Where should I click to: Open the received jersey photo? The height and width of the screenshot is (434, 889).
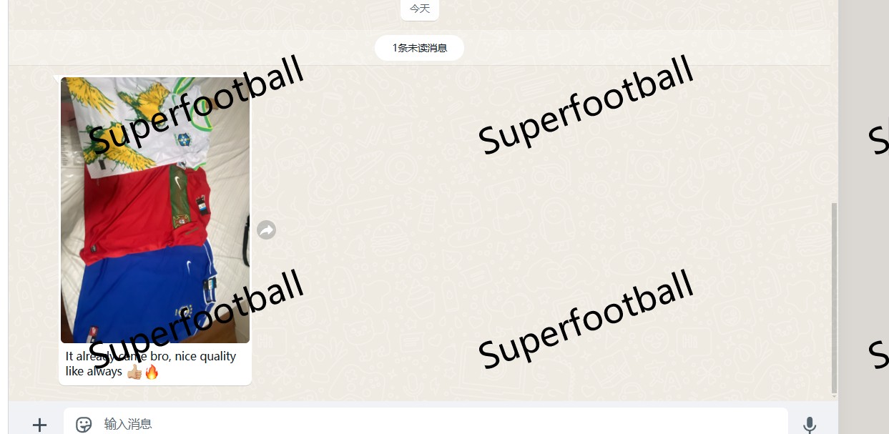tap(155, 210)
